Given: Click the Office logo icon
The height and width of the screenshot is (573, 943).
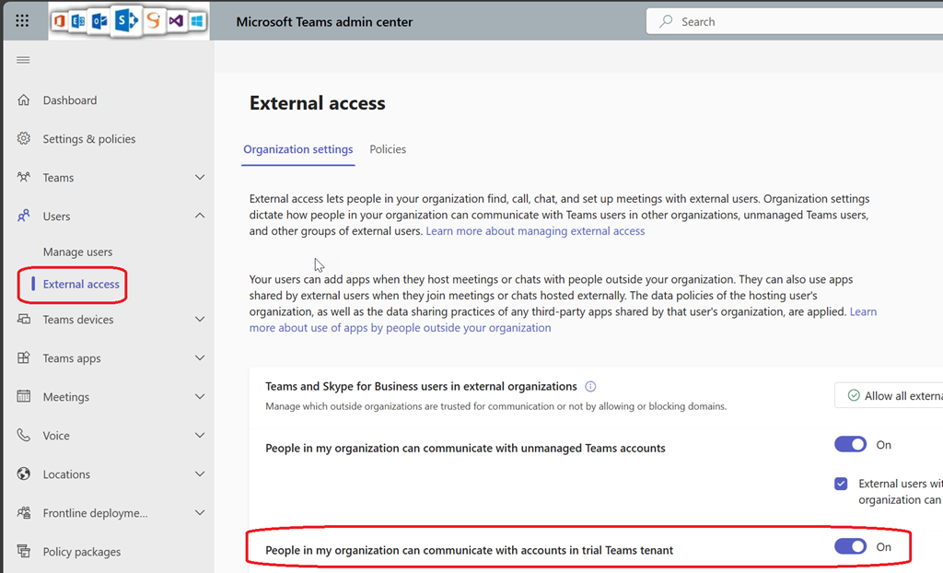Looking at the screenshot, I should point(60,21).
